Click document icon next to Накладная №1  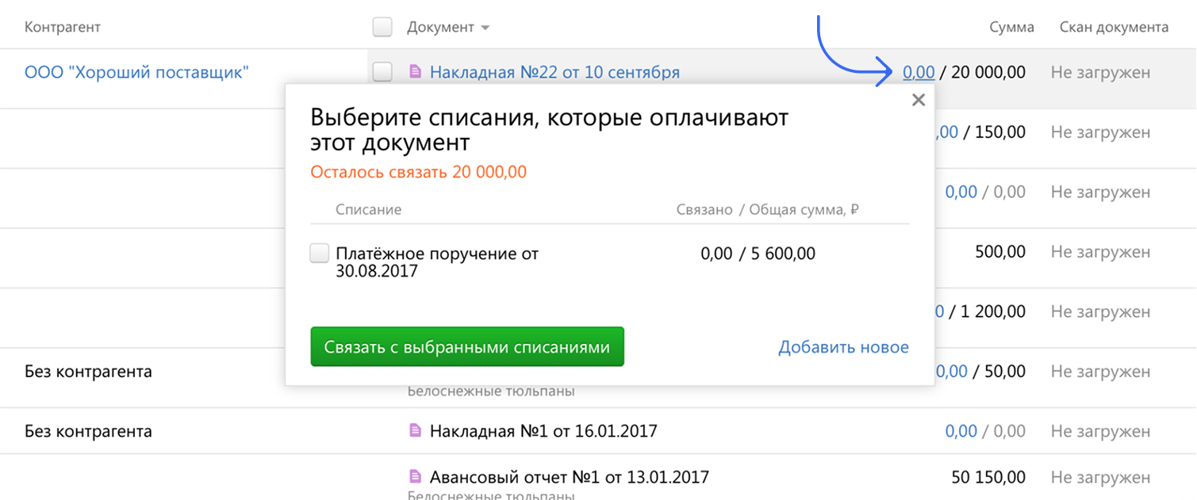pyautogui.click(x=415, y=431)
